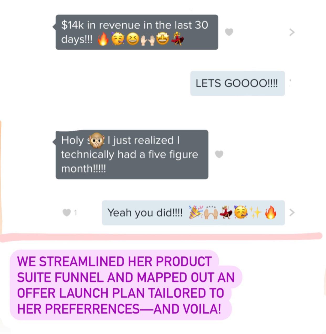
Task: Click the partial arrow beside "LETS GOOOO!!!!" bubble
Action: pyautogui.click(x=290, y=83)
